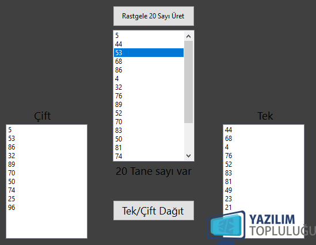Select 44 in the center number list
Viewport: 316px width, 245px height.
(149, 44)
